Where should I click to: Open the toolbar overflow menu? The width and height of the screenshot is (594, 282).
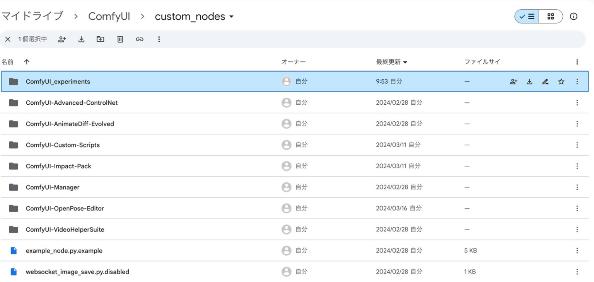point(159,39)
